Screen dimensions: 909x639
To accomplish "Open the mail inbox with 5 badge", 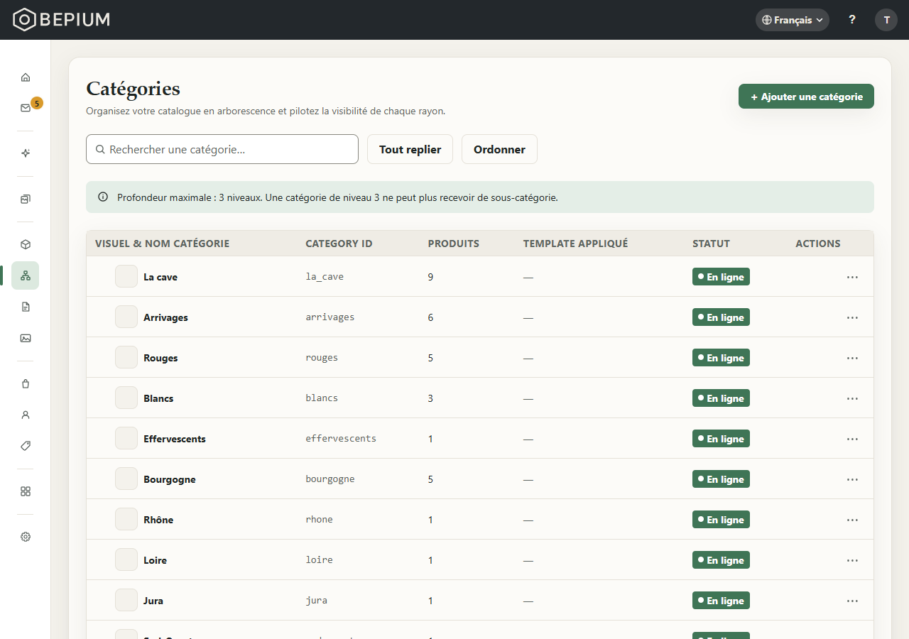I will (x=26, y=108).
